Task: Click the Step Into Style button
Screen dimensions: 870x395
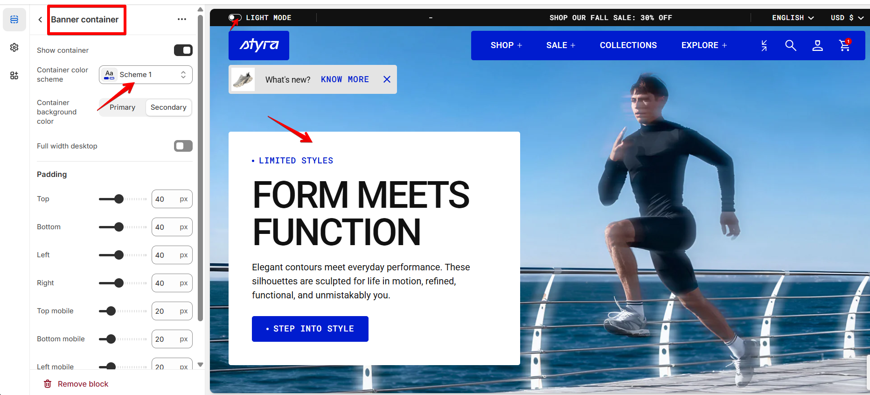Action: click(x=310, y=329)
